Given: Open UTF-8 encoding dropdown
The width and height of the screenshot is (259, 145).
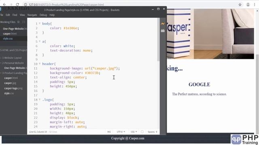Looking at the screenshot, I should [x=121, y=132].
